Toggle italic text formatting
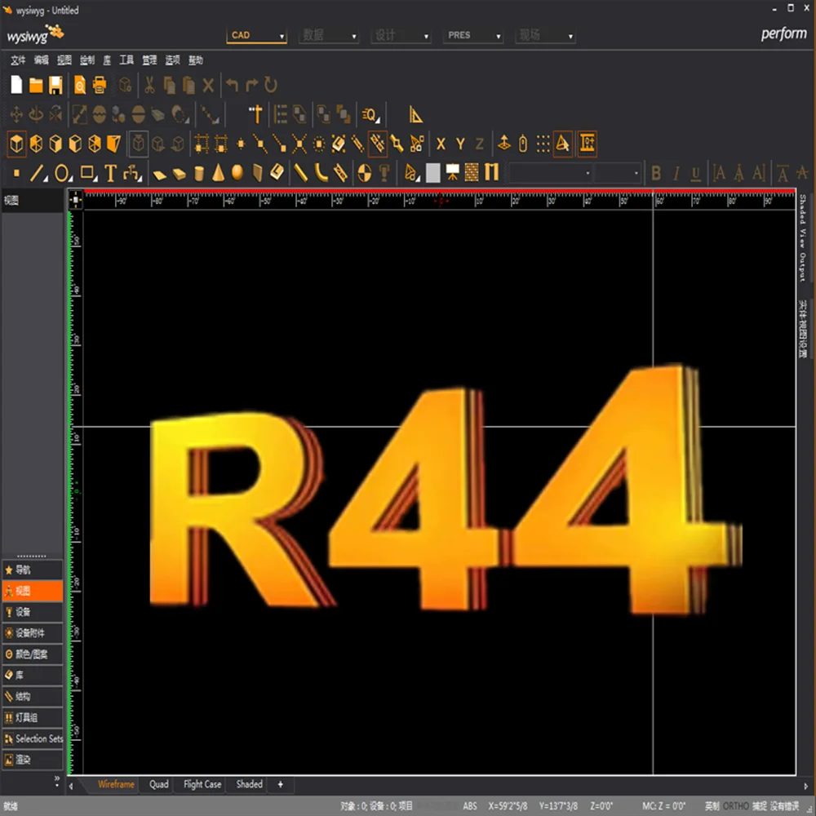The width and height of the screenshot is (816, 816). (676, 173)
